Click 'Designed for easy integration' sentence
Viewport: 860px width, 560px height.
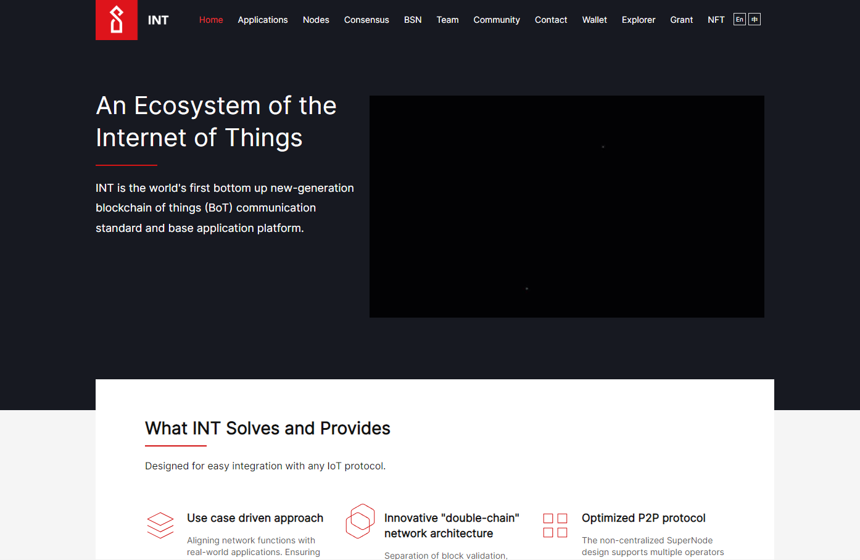coord(265,466)
